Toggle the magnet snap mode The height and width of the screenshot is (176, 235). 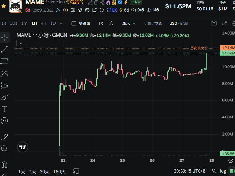4,164
